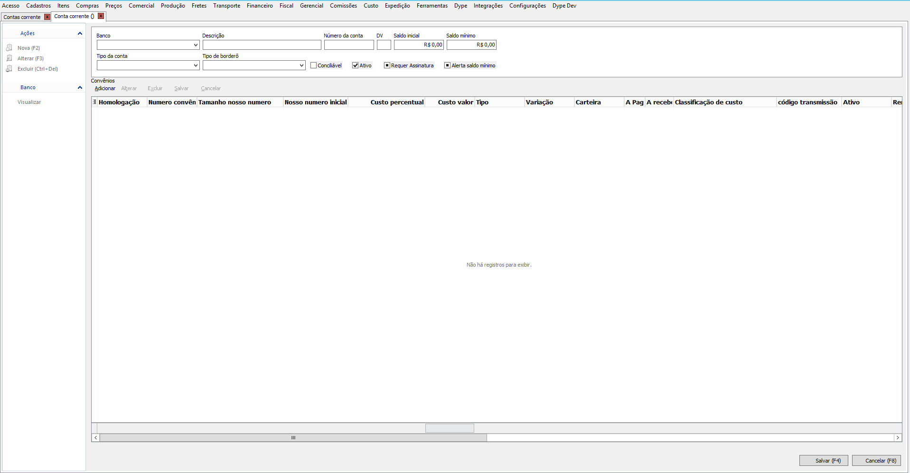Click Alterar in the Convênios toolbar
Screen dimensions: 910x473
tap(129, 88)
